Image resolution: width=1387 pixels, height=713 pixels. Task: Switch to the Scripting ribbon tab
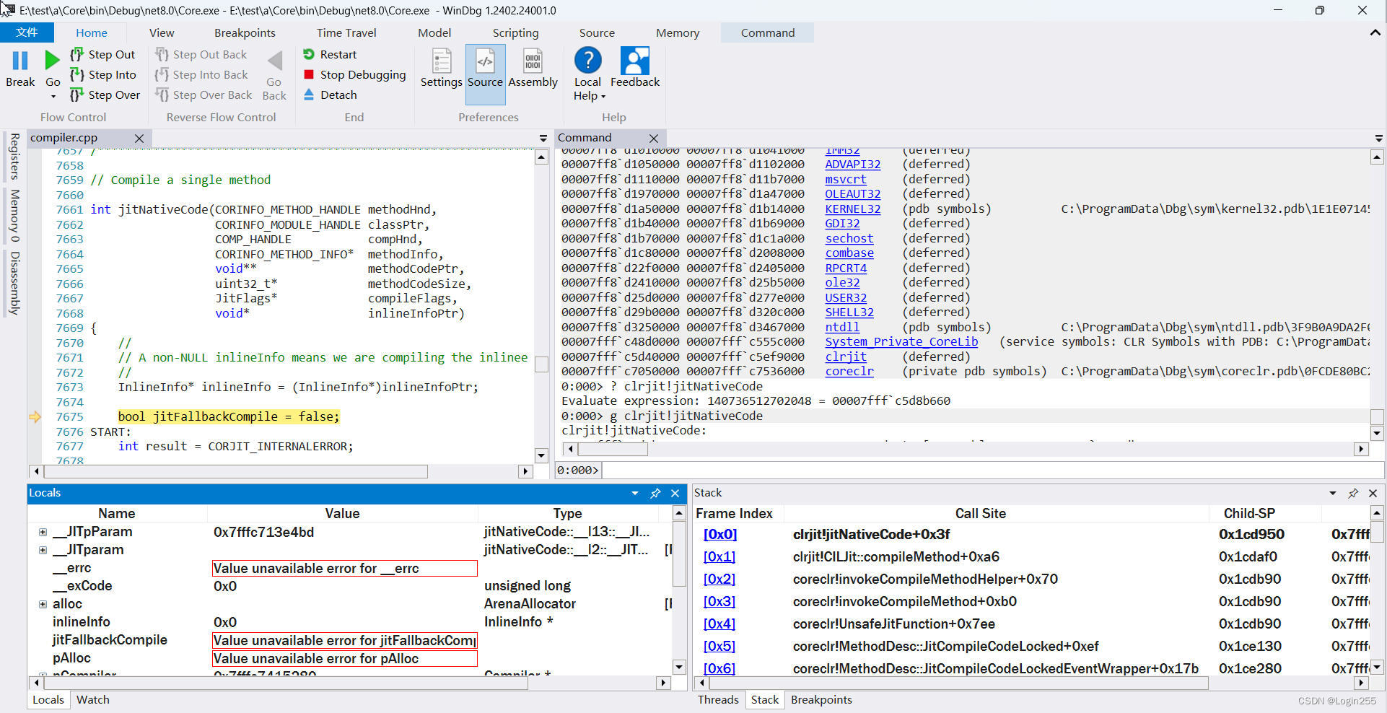(x=515, y=32)
